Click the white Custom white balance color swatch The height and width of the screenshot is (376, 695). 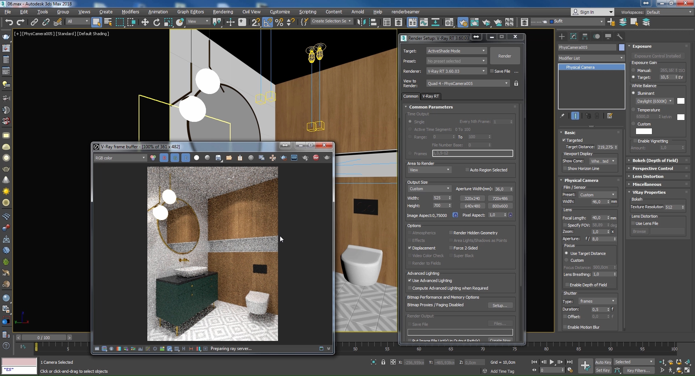644,131
